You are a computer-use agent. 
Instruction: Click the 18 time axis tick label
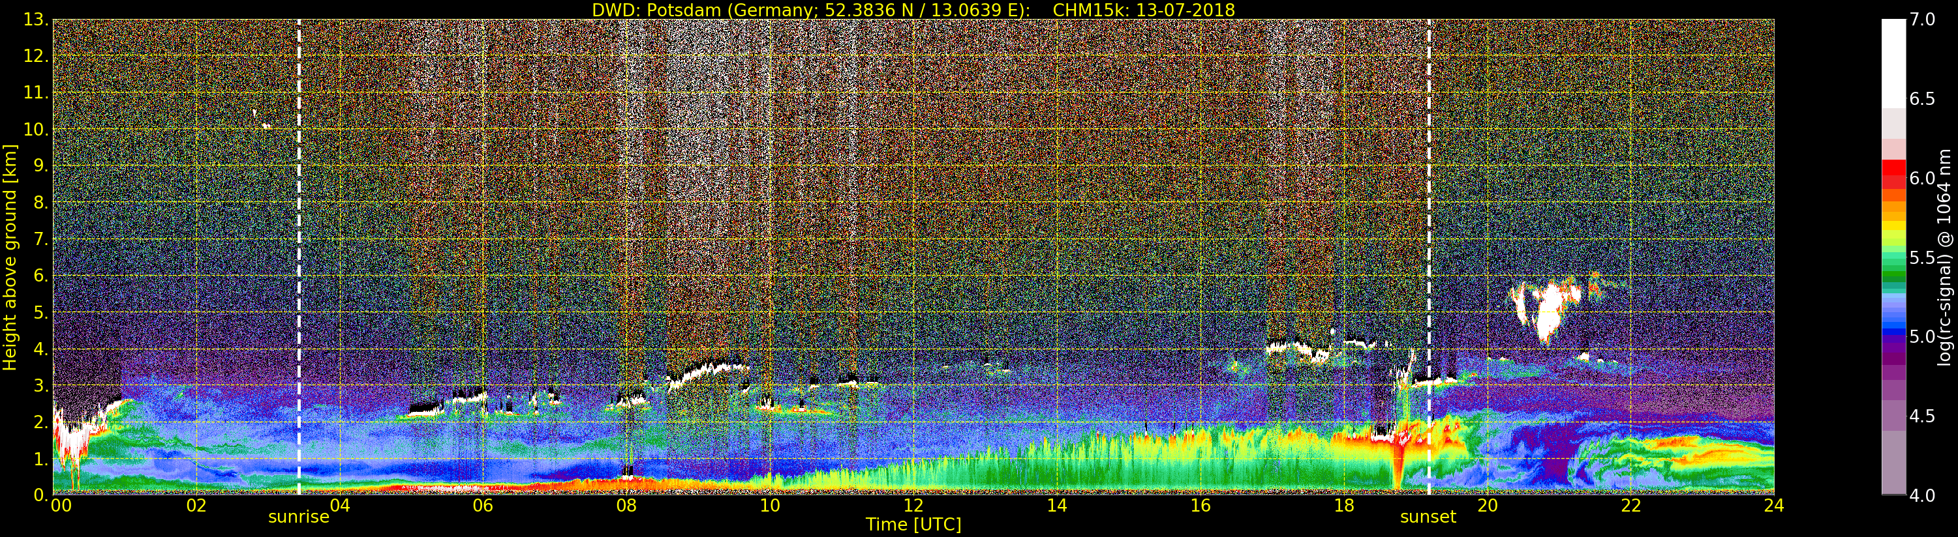(x=1344, y=505)
